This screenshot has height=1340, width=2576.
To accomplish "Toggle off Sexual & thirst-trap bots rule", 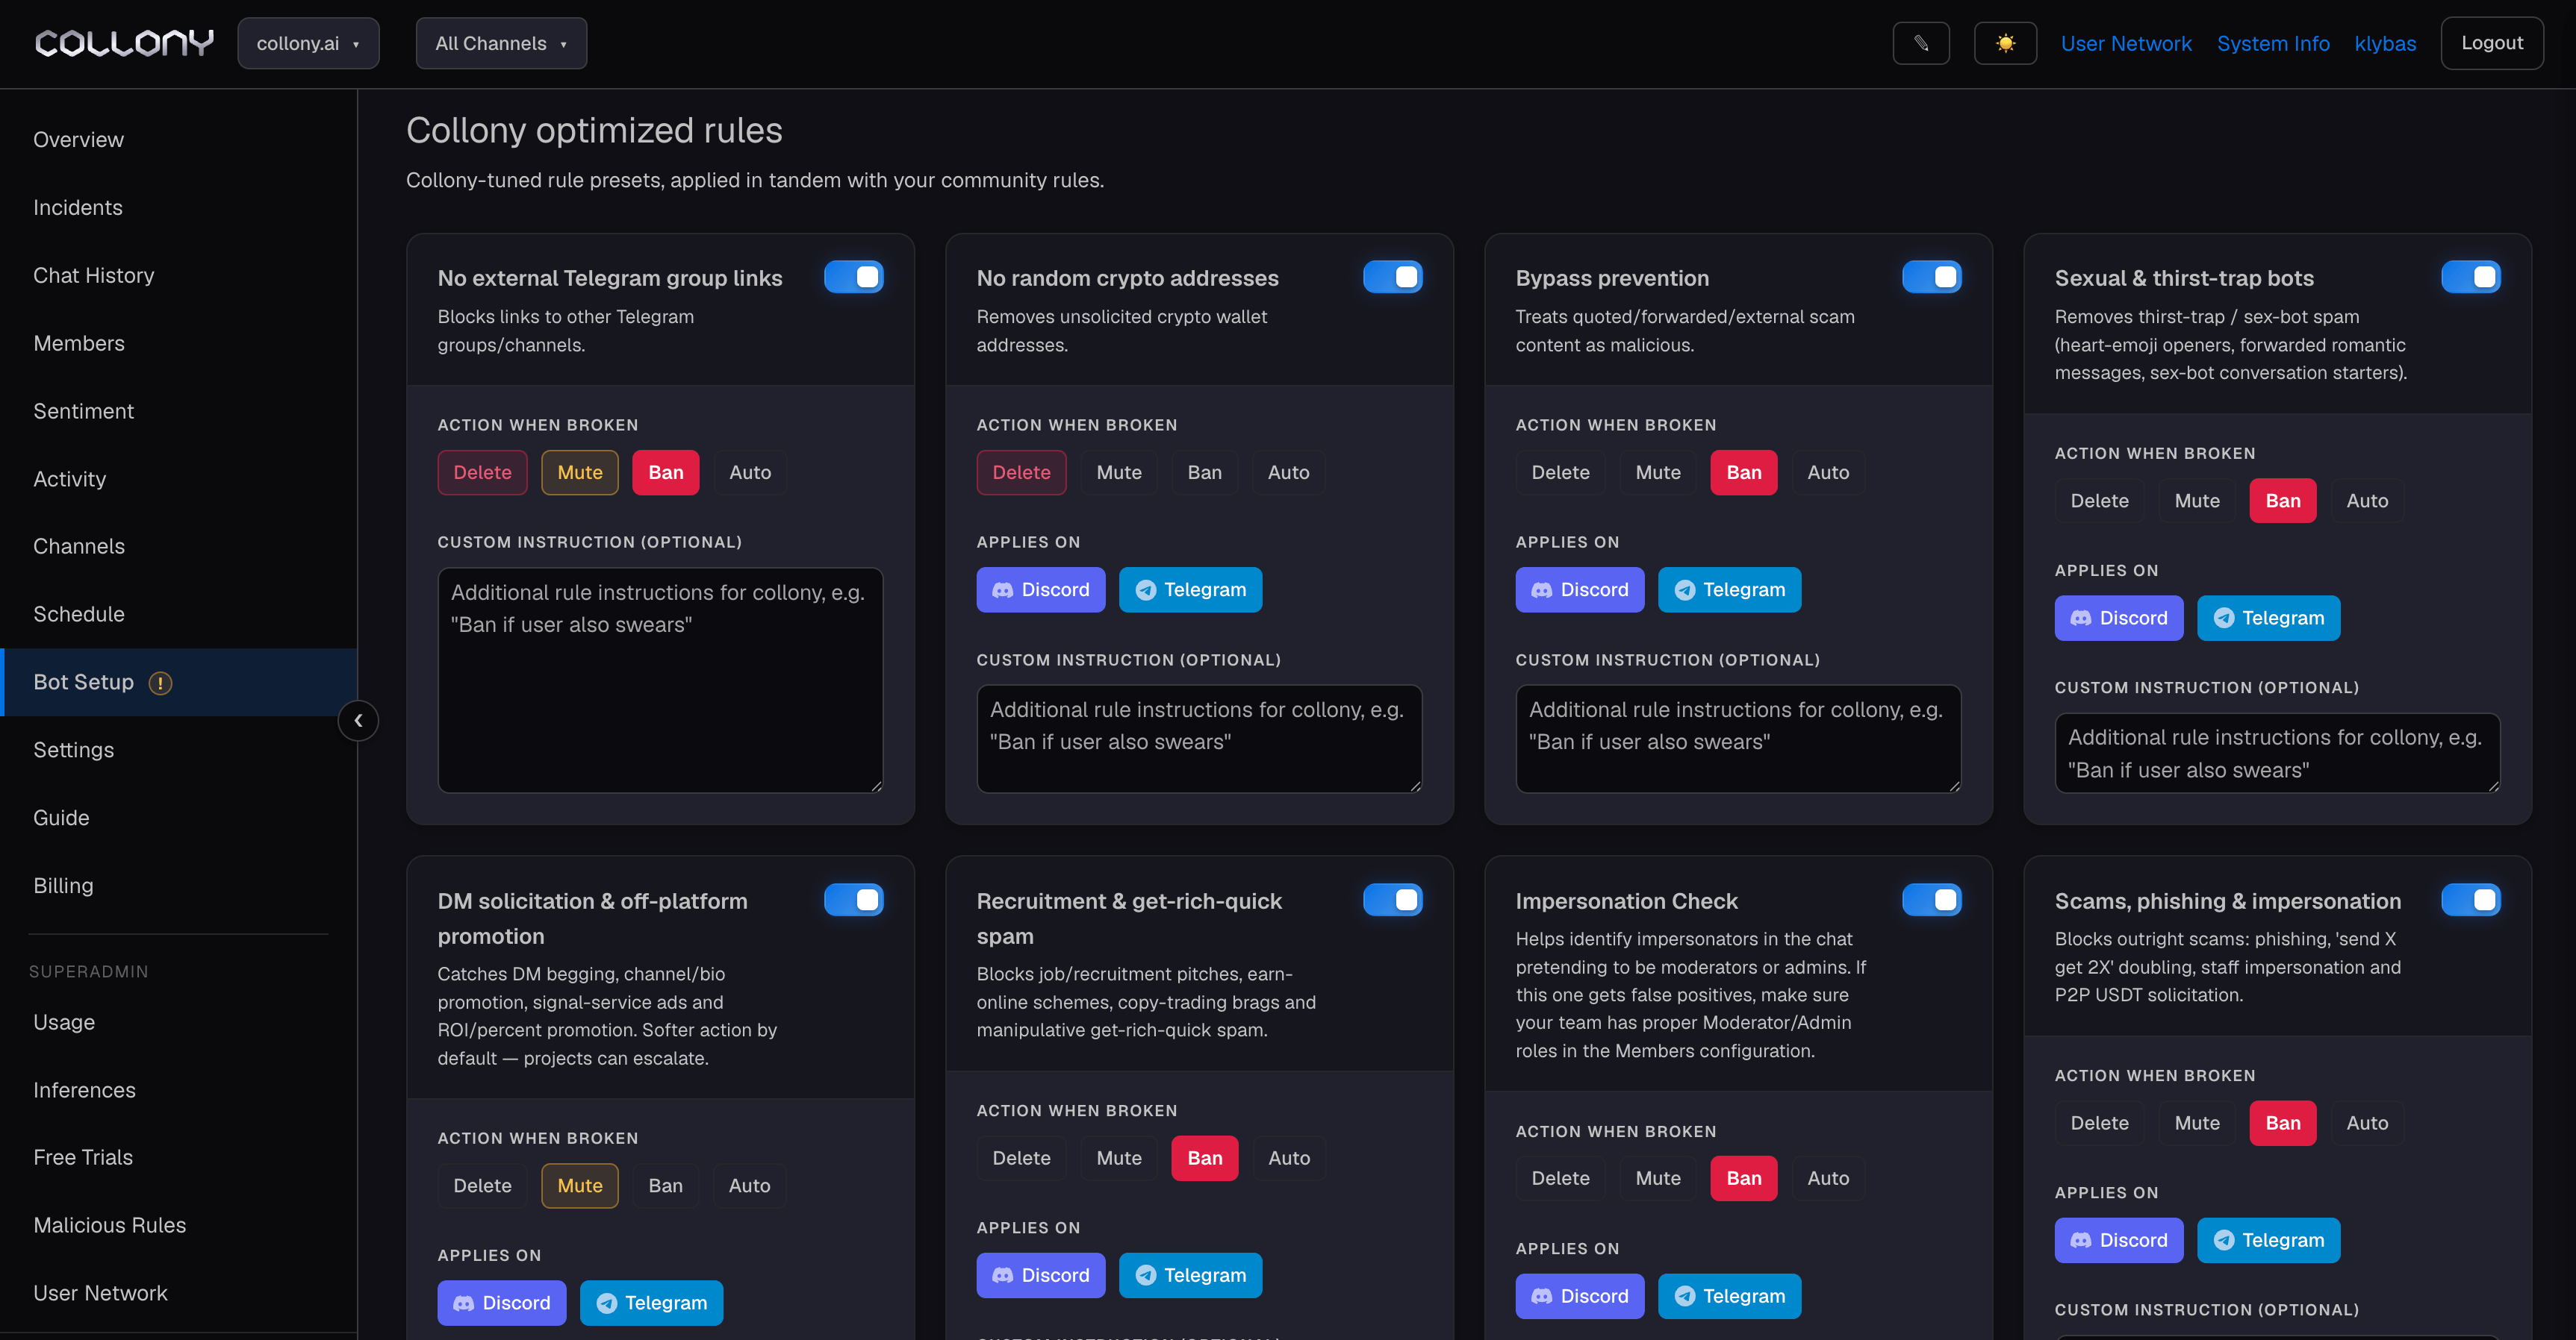I will pos(2471,277).
